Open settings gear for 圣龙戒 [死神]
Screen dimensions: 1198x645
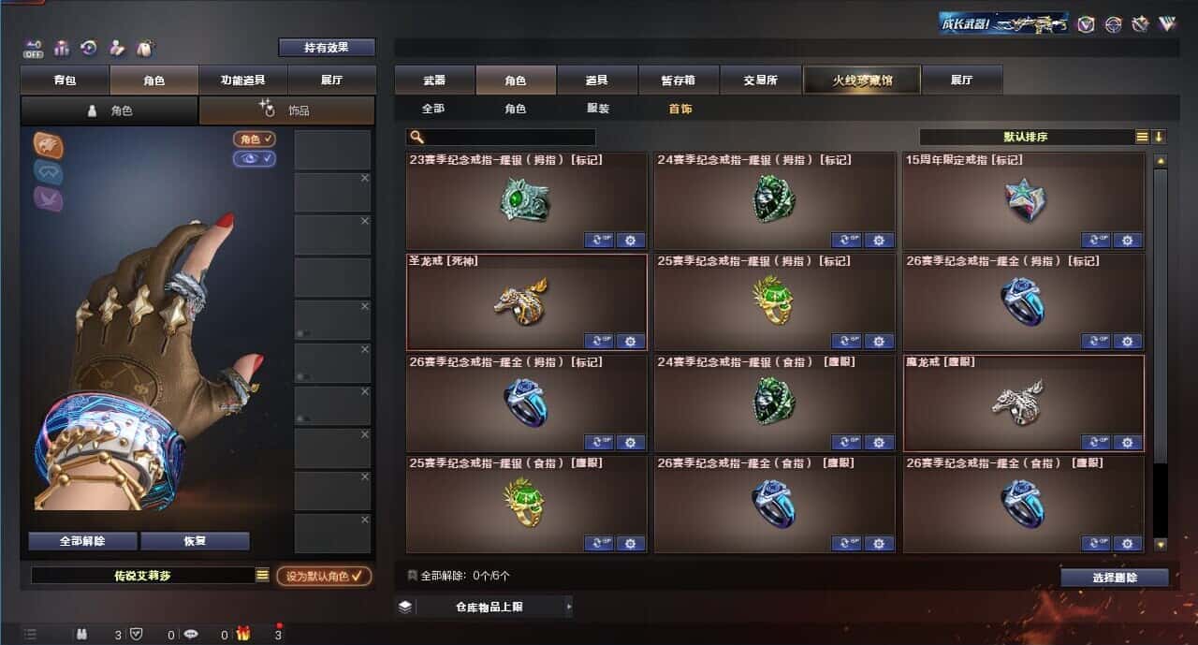[x=630, y=342]
